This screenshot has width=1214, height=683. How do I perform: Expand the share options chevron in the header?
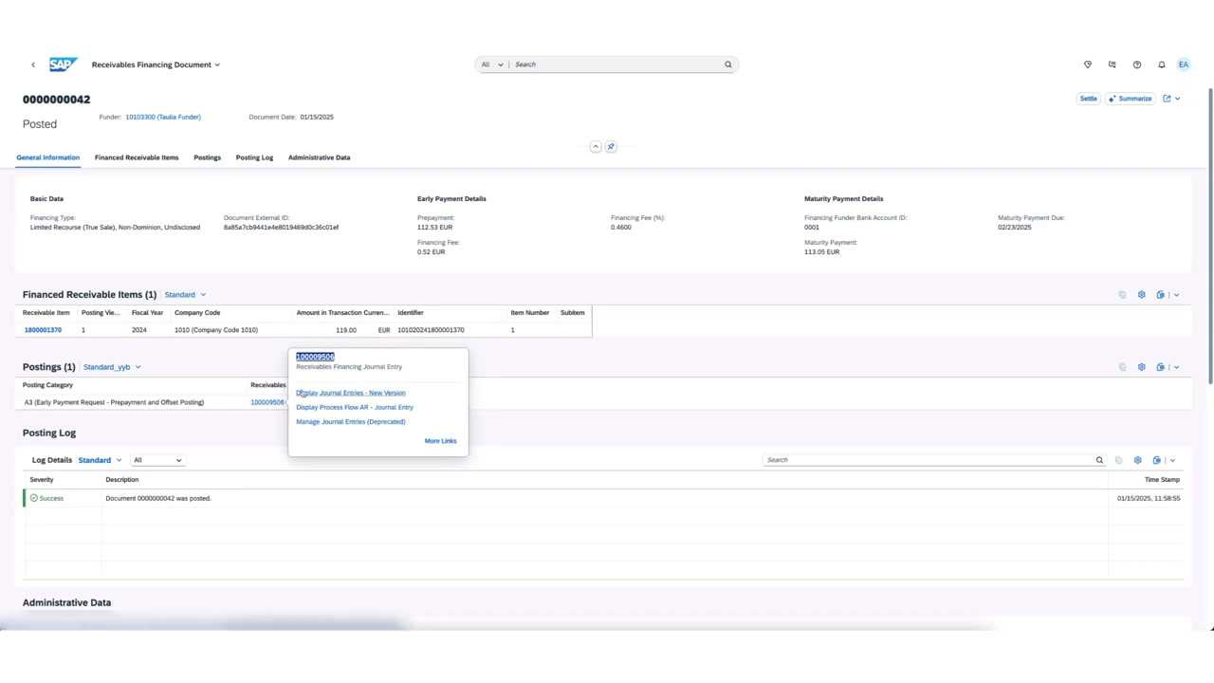[x=1177, y=99]
